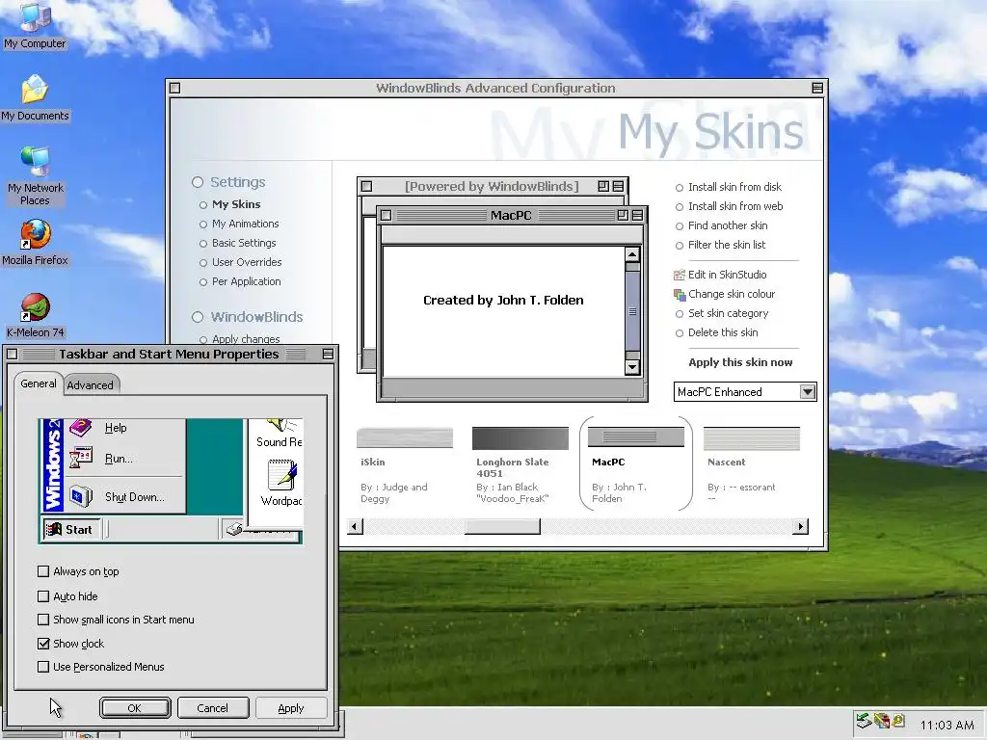The image size is (987, 740).
Task: Click the taskbar clock showing 11:03 AM
Action: point(947,725)
